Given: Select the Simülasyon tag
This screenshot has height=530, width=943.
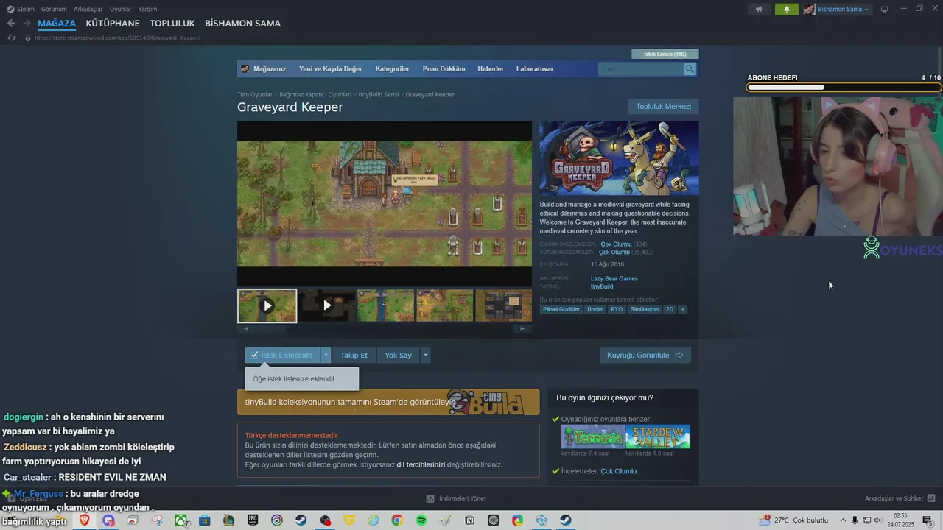Looking at the screenshot, I should click(645, 309).
